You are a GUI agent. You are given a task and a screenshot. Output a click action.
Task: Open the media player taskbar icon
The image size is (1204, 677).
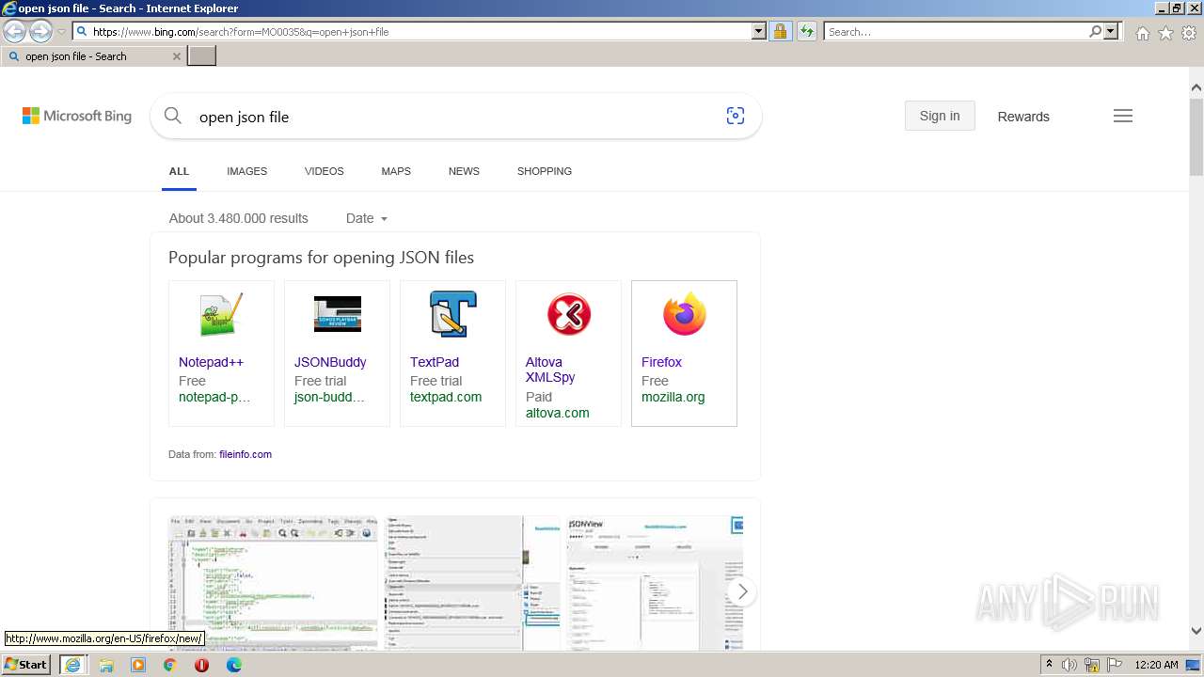click(x=138, y=665)
